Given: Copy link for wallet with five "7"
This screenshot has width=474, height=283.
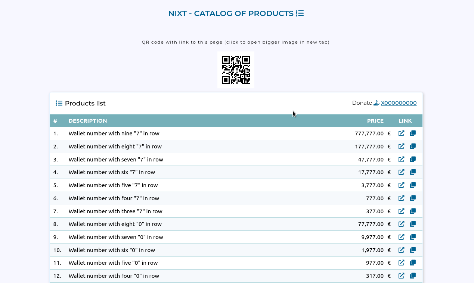Looking at the screenshot, I should pyautogui.click(x=413, y=185).
